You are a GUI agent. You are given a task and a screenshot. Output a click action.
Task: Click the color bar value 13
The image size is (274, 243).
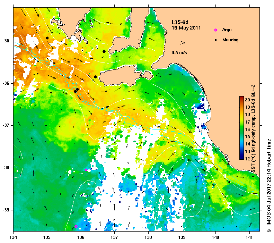coord(247,152)
